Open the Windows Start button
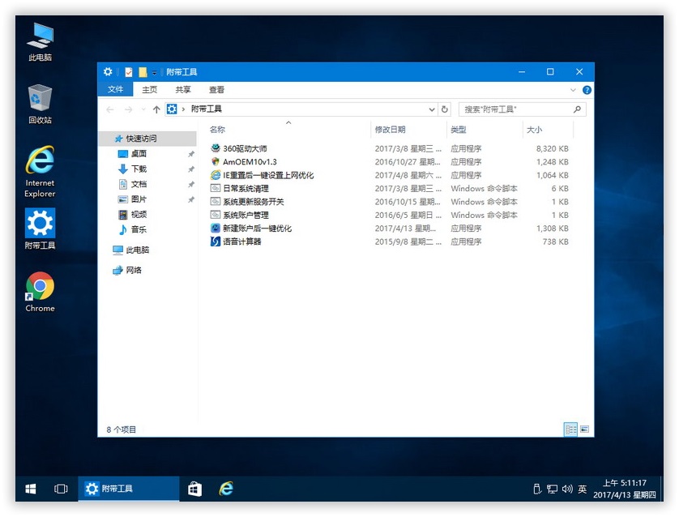Image resolution: width=679 pixels, height=517 pixels. (x=30, y=489)
